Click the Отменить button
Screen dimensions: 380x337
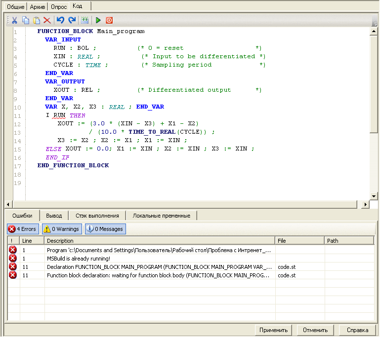[315, 330]
